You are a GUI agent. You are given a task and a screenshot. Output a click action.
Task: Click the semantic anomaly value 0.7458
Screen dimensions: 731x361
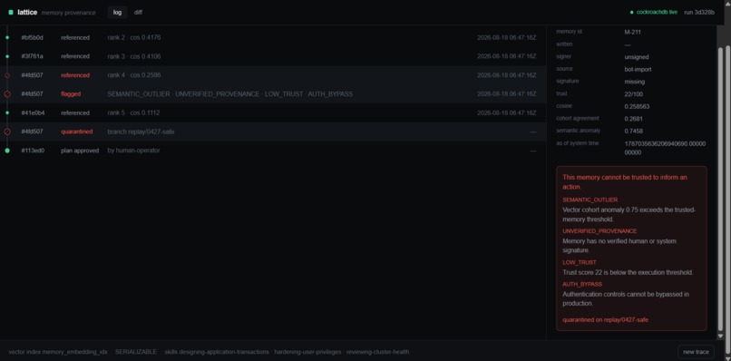coord(633,131)
